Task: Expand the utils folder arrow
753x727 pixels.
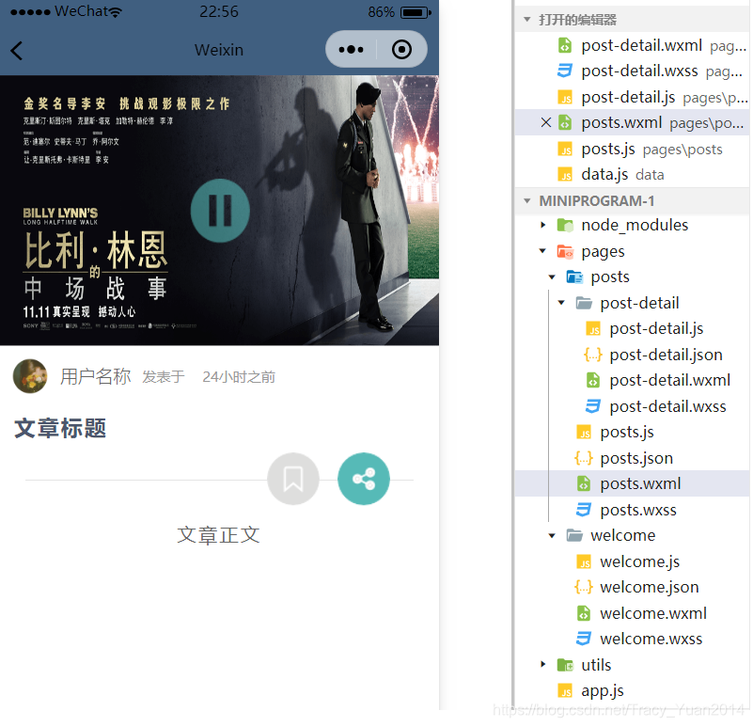Action: coord(542,665)
